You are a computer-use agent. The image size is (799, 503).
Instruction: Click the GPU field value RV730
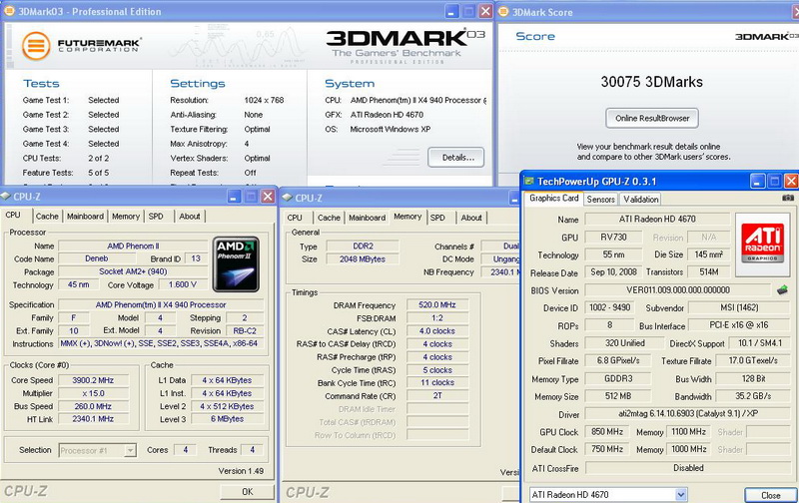[x=613, y=237]
